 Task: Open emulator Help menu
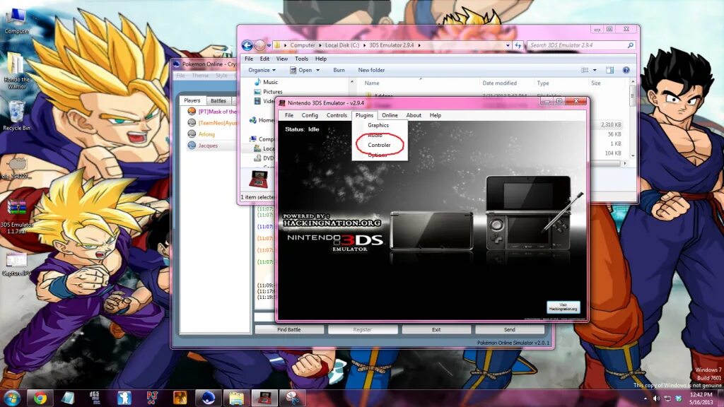click(436, 115)
